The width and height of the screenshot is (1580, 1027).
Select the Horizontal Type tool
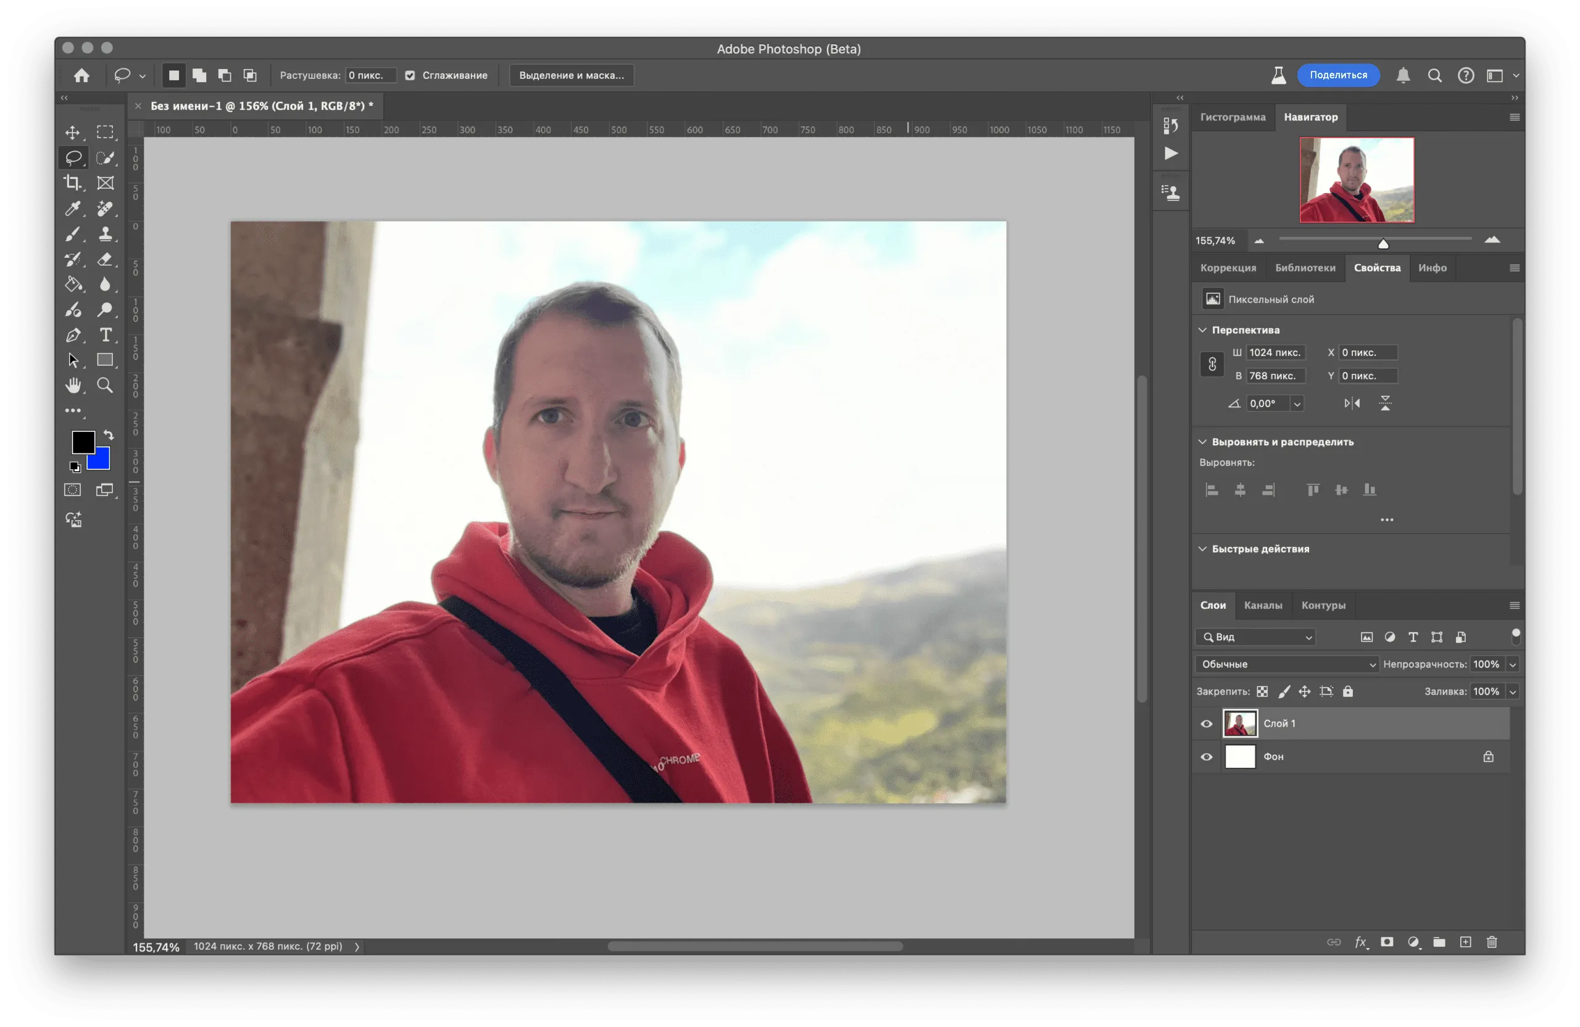pyautogui.click(x=105, y=334)
